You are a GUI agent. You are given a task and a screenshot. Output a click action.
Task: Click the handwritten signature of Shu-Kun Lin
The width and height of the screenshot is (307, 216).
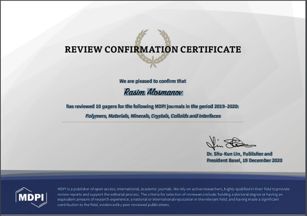(x=229, y=143)
